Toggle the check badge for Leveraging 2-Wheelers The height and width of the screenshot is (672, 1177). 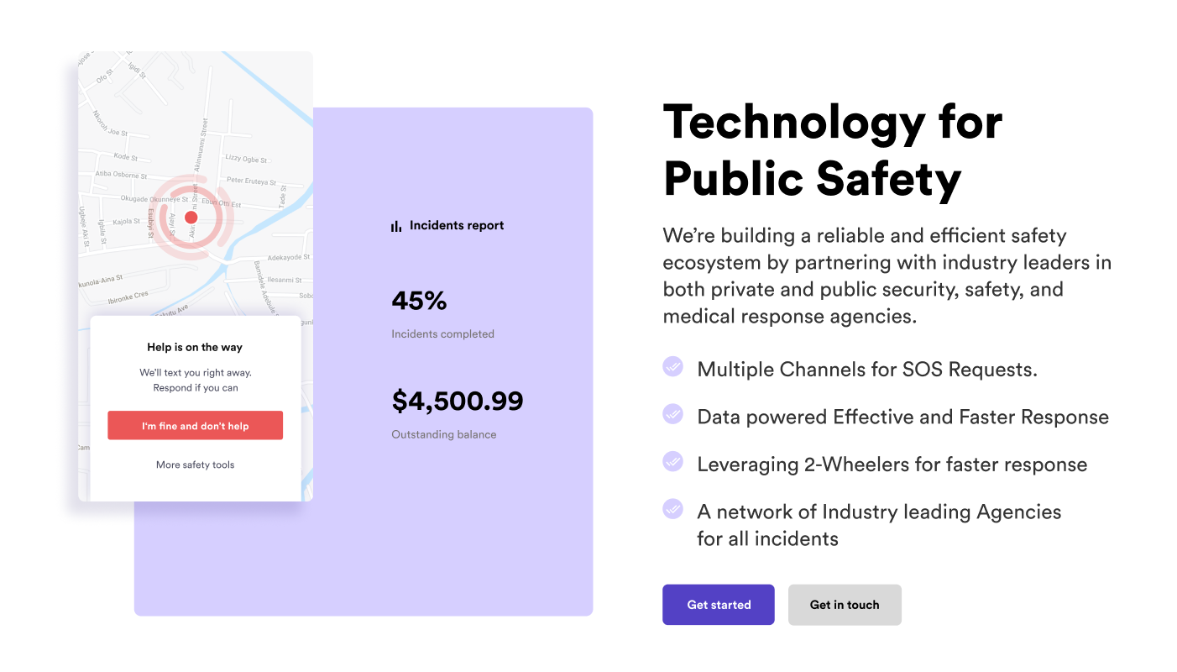[672, 461]
